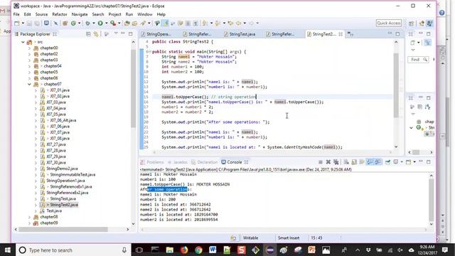Click Clear Console icon
The width and height of the screenshot is (455, 256).
[346, 162]
